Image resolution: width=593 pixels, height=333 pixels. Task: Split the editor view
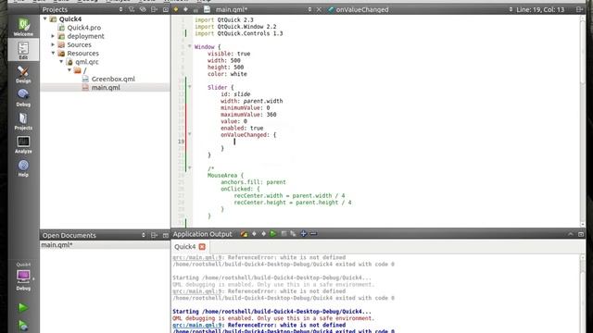(579, 9)
